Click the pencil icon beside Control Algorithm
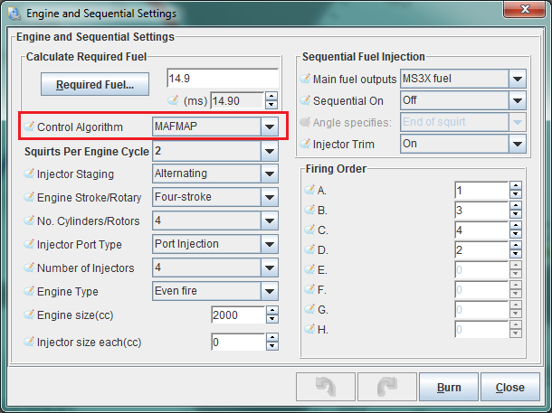This screenshot has width=552, height=413. [30, 127]
